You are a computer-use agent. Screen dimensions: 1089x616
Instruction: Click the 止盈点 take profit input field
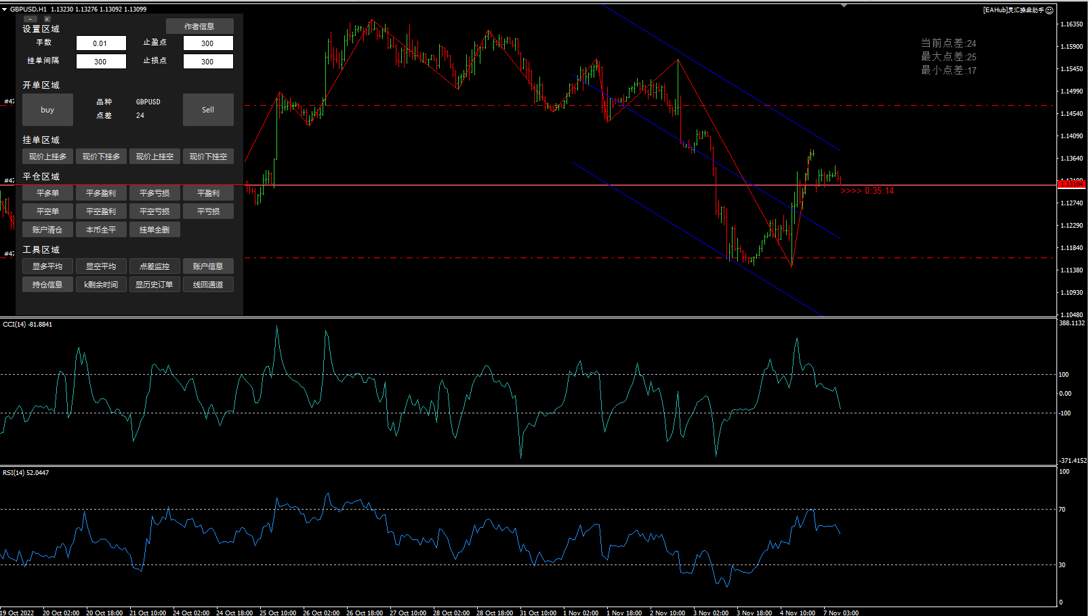coord(208,43)
